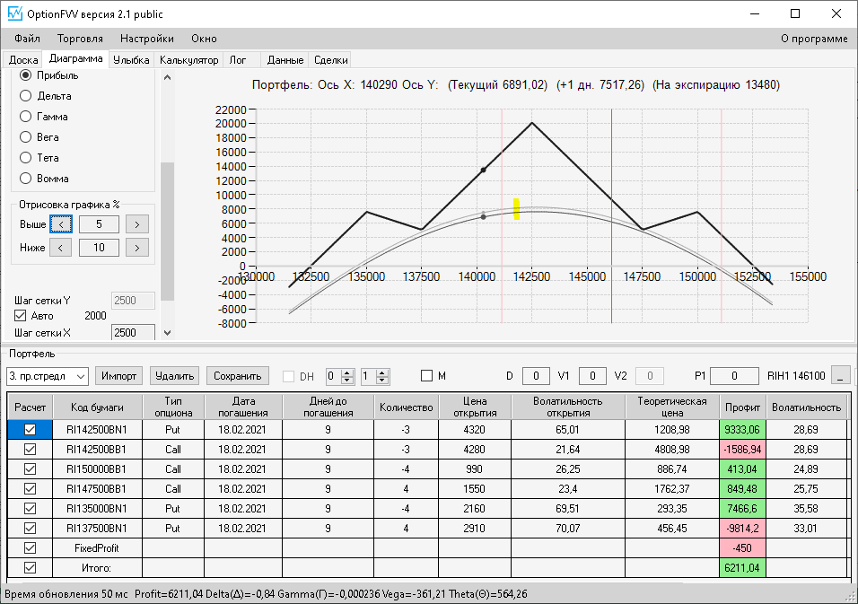Viewport: 858px width, 604px height.
Task: Open the Торговля menu
Action: (x=80, y=39)
